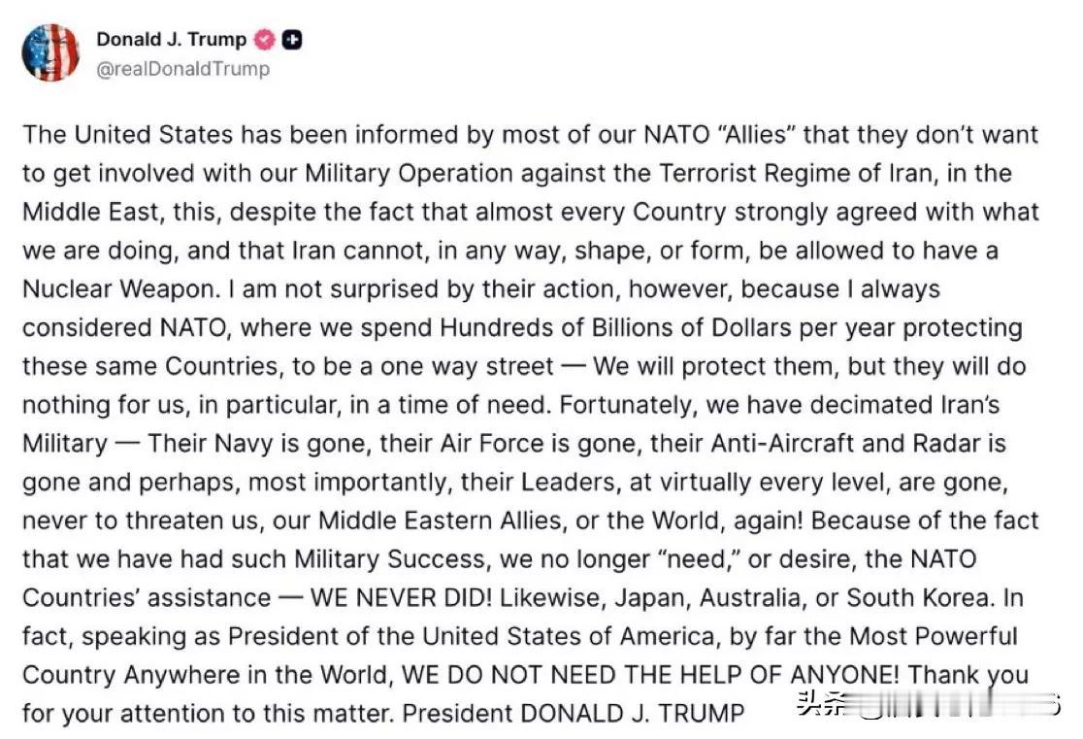Click the @realDonaldTrump handle
The width and height of the screenshot is (1083, 739).
(x=182, y=69)
